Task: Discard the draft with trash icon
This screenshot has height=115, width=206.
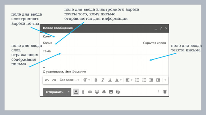Action: click(165, 92)
